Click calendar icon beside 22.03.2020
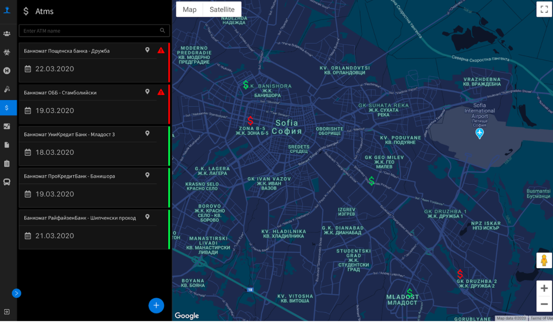The image size is (553, 322). click(28, 69)
